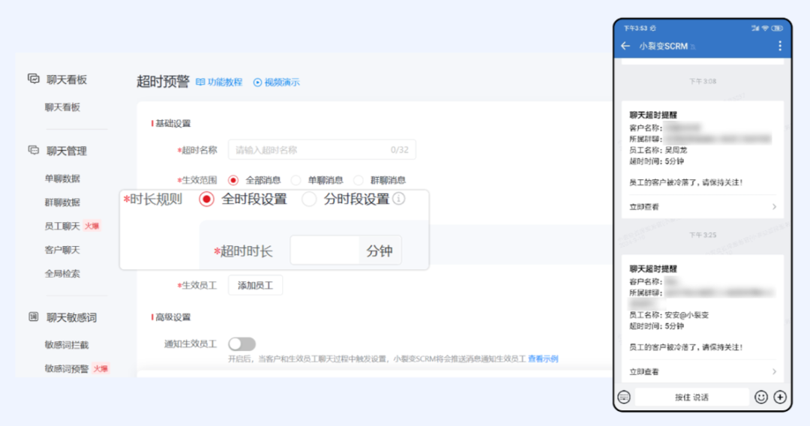Tap the plus icon in chat bar

[x=780, y=397]
